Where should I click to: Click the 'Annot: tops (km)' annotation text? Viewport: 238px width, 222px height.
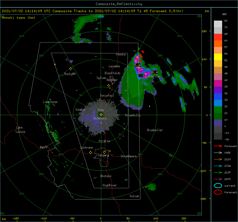coord(19,18)
